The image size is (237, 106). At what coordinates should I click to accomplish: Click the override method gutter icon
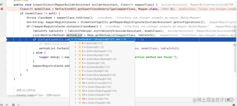2,5
